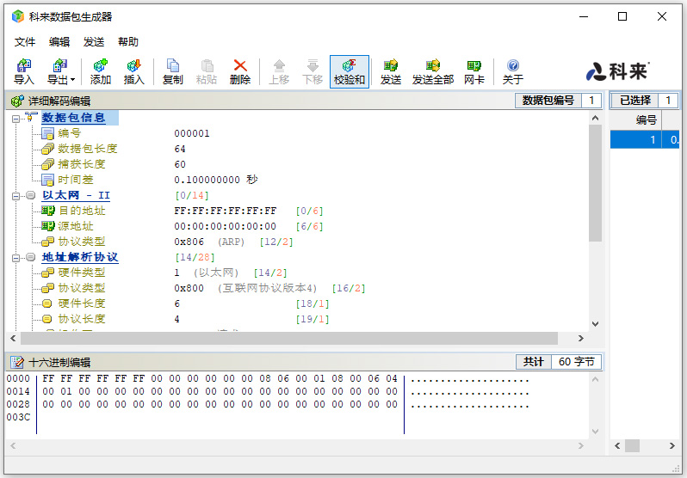Click the 上移 (Move up) arrow icon
687x478 pixels.
tap(279, 72)
